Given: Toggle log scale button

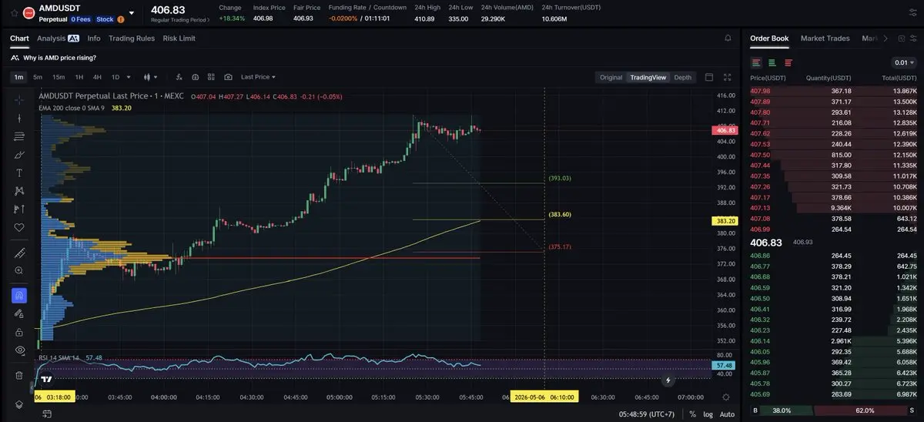Looking at the screenshot, I should (x=708, y=414).
